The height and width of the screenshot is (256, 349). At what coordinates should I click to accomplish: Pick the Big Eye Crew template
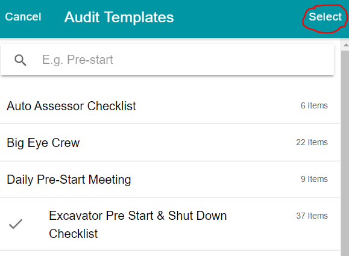pyautogui.click(x=170, y=143)
